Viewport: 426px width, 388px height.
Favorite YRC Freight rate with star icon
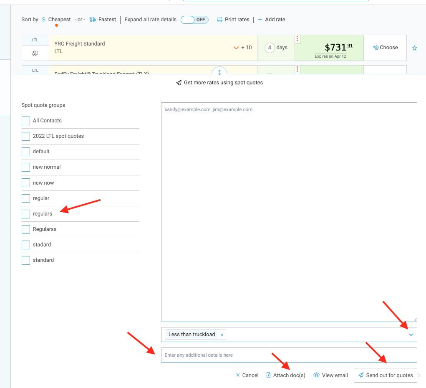[x=415, y=48]
